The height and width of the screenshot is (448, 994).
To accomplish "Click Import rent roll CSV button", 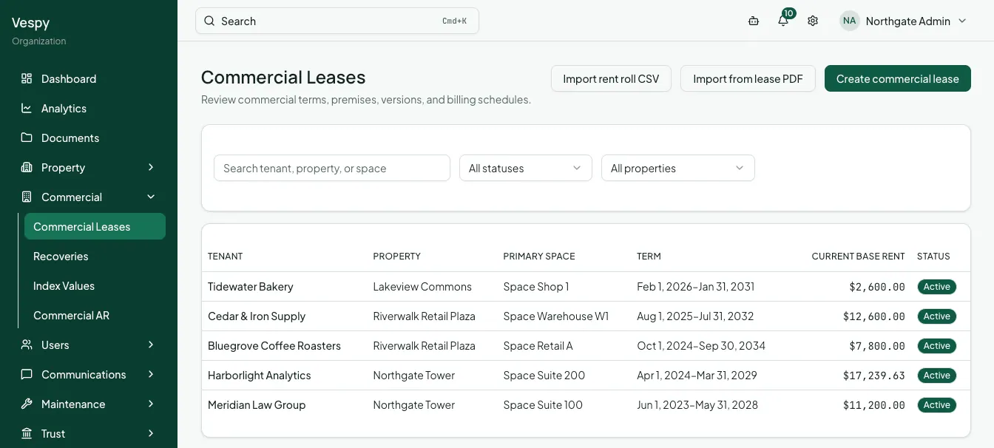I will (611, 78).
